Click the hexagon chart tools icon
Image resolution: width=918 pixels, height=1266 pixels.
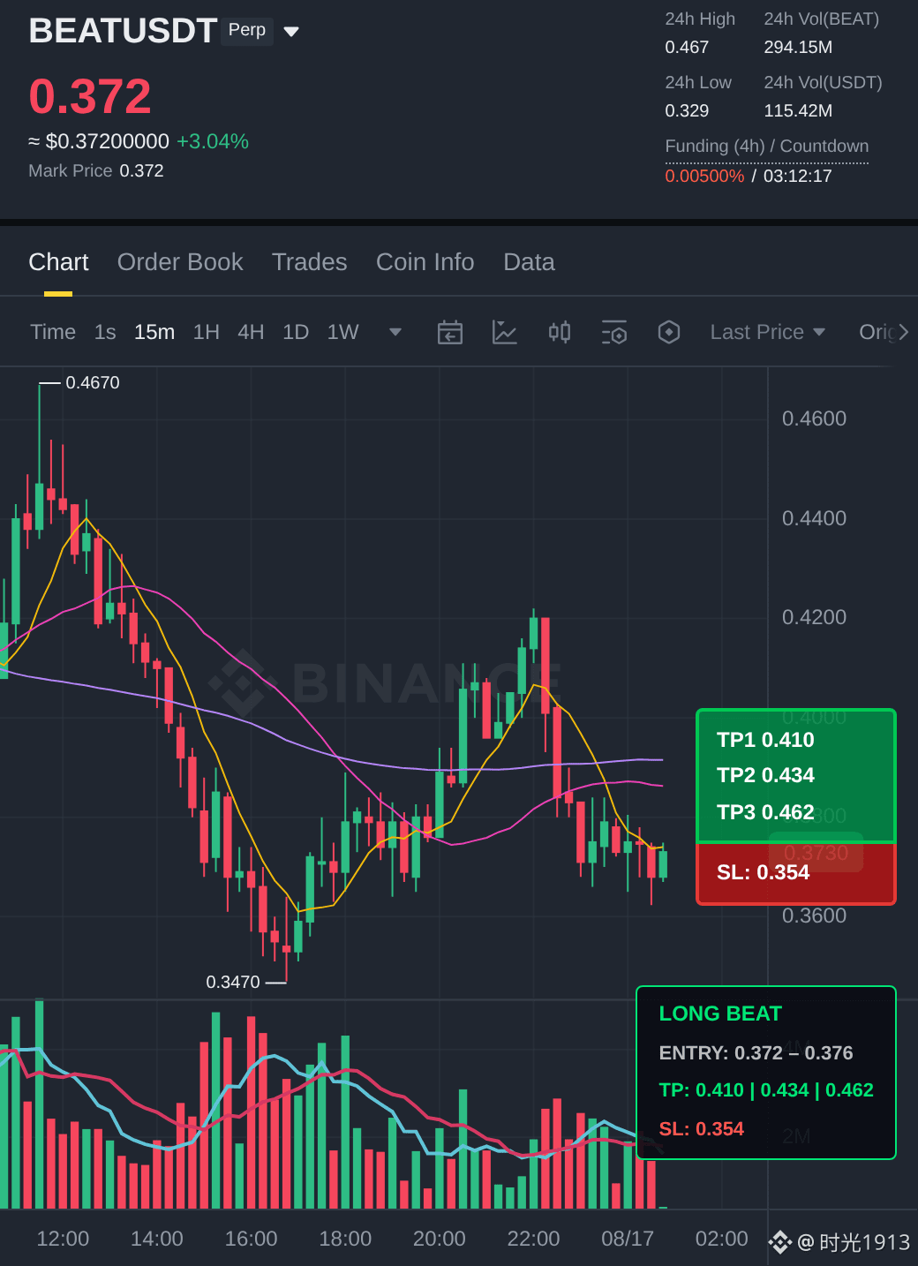tap(669, 333)
